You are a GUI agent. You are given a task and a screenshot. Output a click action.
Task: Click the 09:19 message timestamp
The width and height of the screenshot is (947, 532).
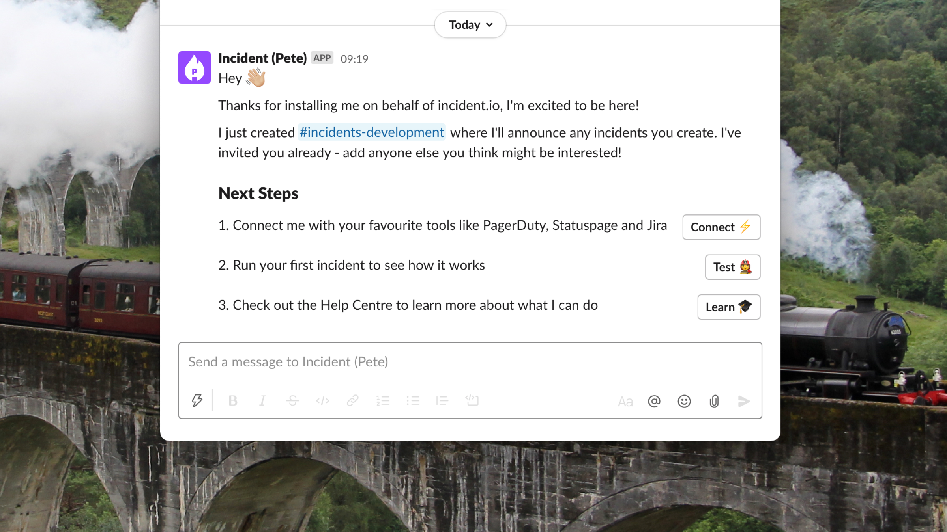coord(354,59)
